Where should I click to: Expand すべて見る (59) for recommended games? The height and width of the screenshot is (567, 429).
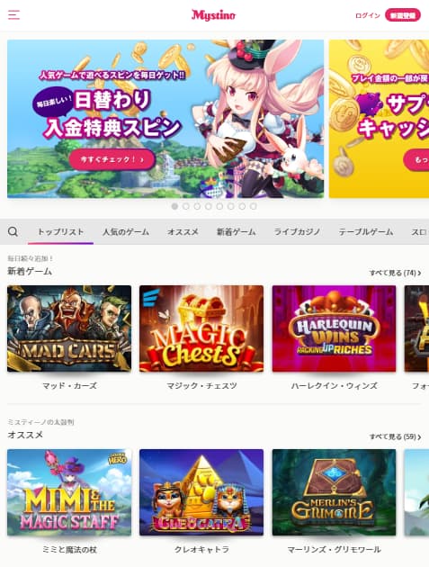[x=395, y=436]
